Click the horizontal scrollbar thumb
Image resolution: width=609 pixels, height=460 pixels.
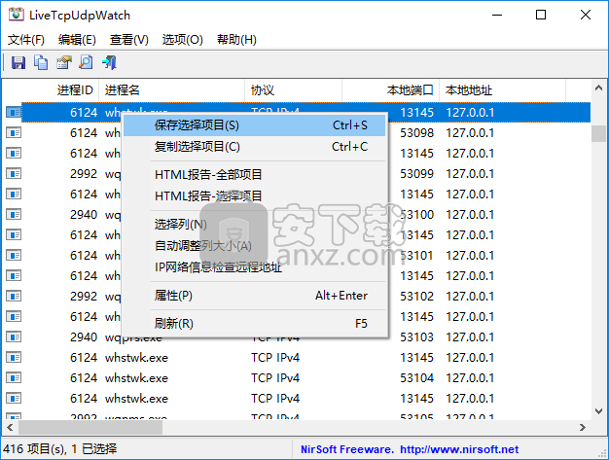click(x=90, y=427)
